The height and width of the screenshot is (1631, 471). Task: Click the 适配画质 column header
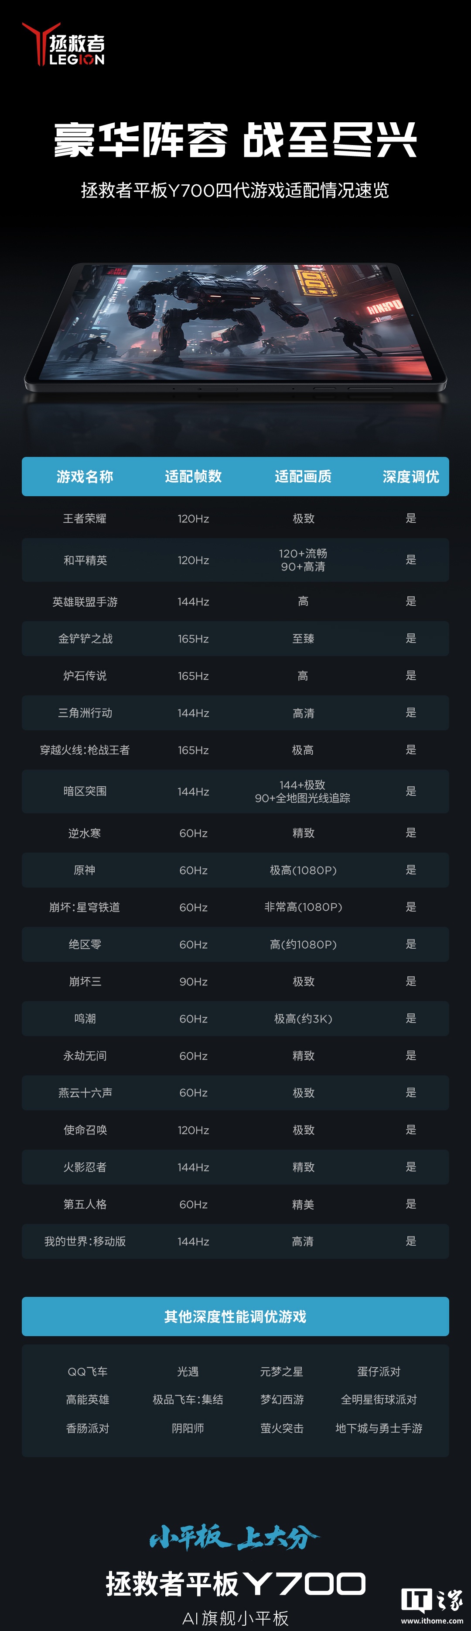tap(303, 477)
